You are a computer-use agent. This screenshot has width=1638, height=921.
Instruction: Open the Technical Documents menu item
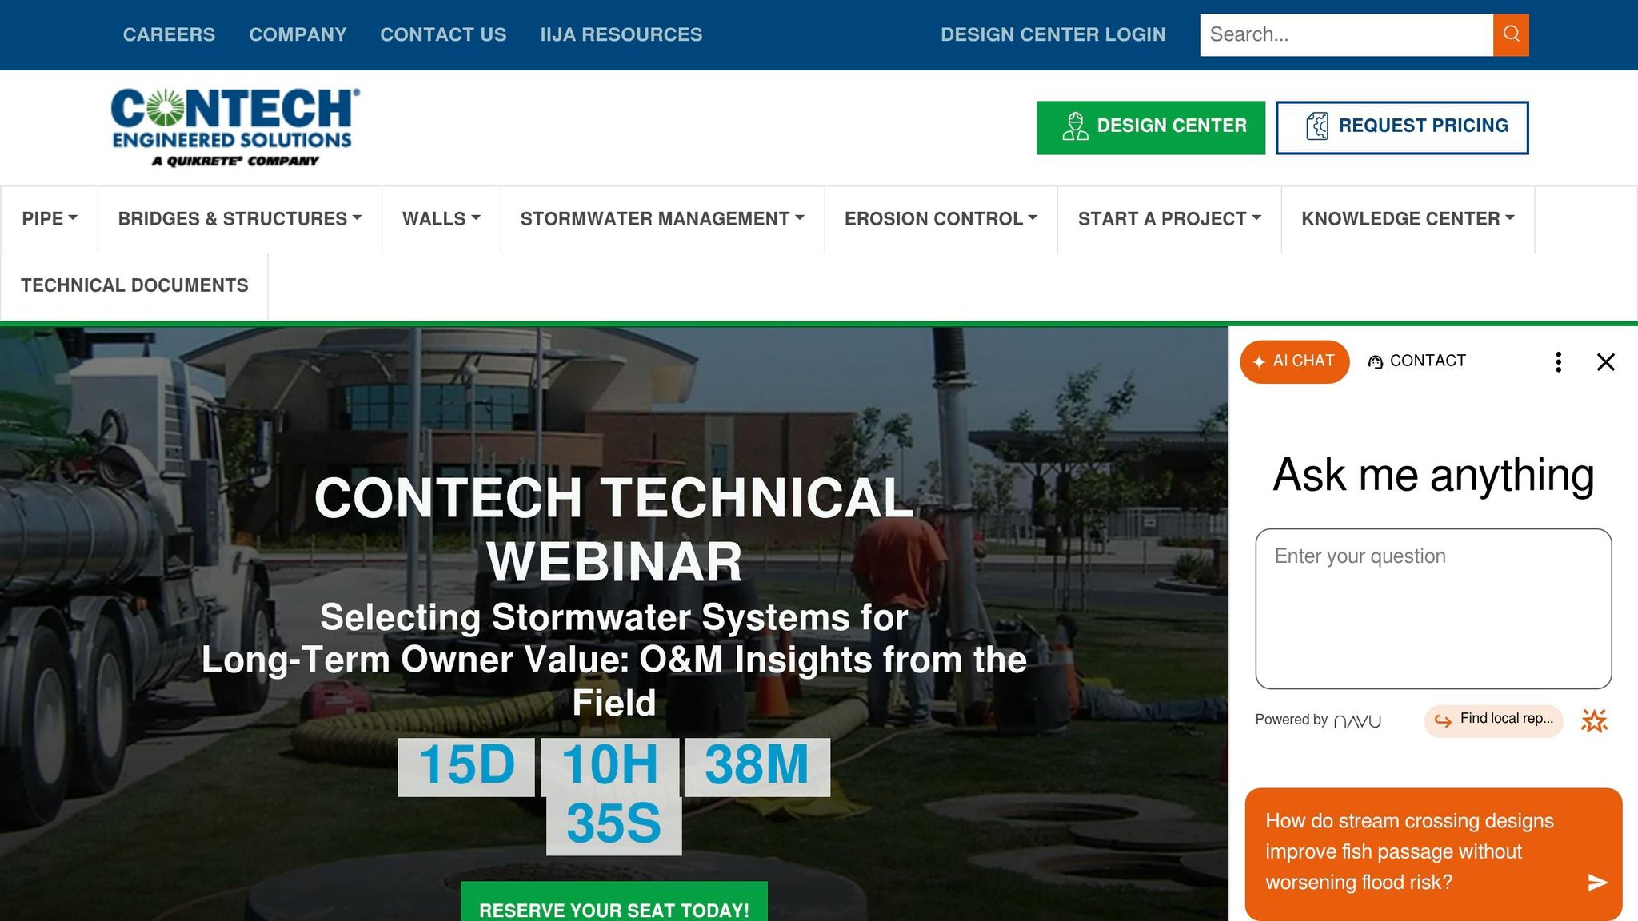pos(134,285)
